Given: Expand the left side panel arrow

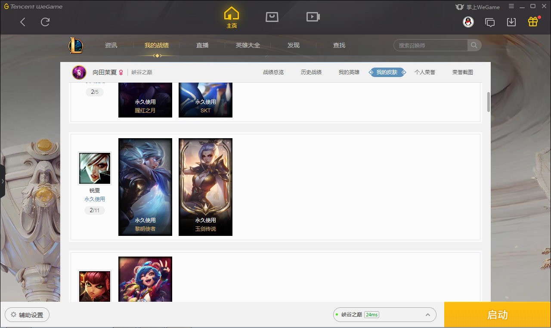Looking at the screenshot, I should coord(3,181).
